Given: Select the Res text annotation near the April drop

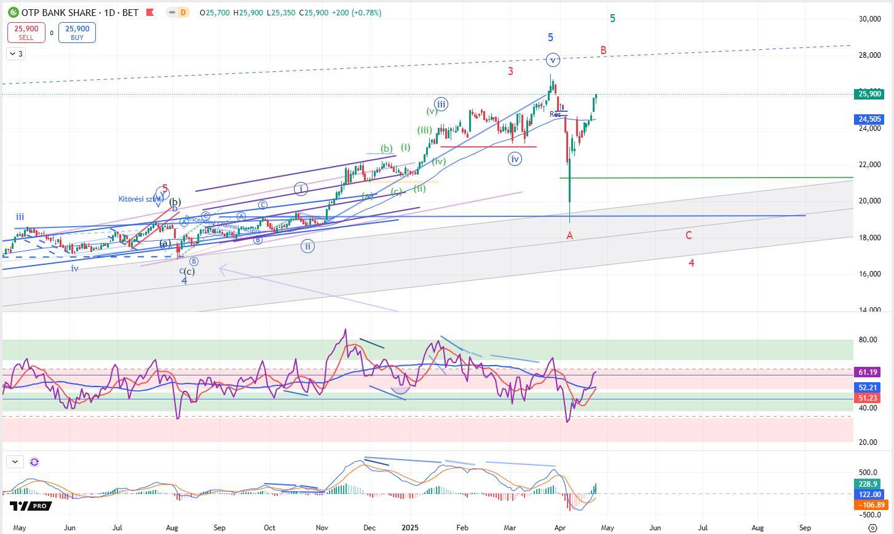Looking at the screenshot, I should click(x=555, y=114).
